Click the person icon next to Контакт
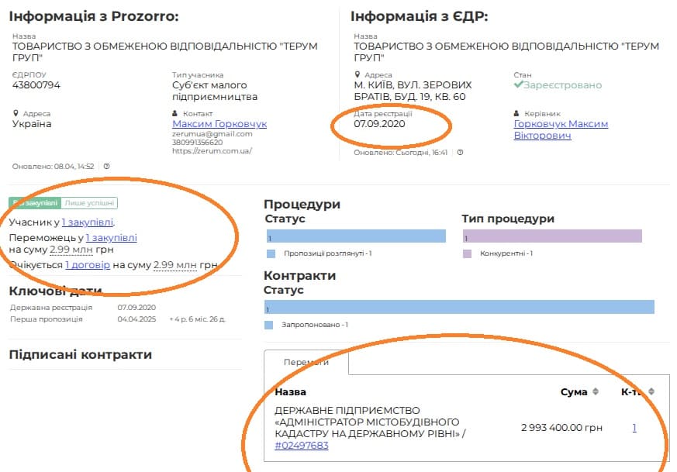The width and height of the screenshot is (677, 472). (175, 113)
